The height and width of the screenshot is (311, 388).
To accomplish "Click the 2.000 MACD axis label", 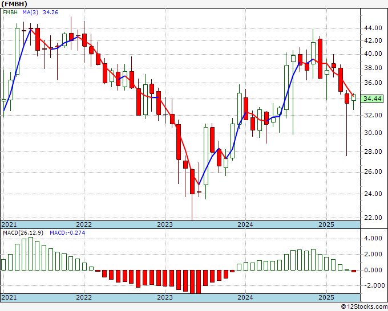I will coord(373,255).
